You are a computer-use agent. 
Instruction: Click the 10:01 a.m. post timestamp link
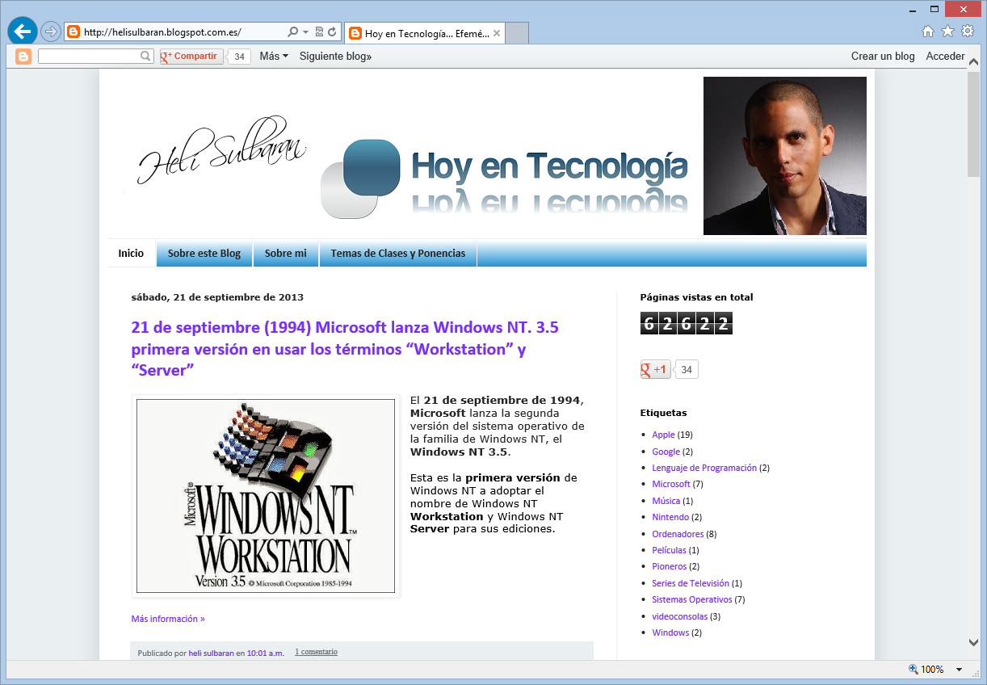(266, 653)
